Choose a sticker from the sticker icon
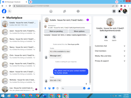This screenshot has height=98, width=131. (53, 88)
